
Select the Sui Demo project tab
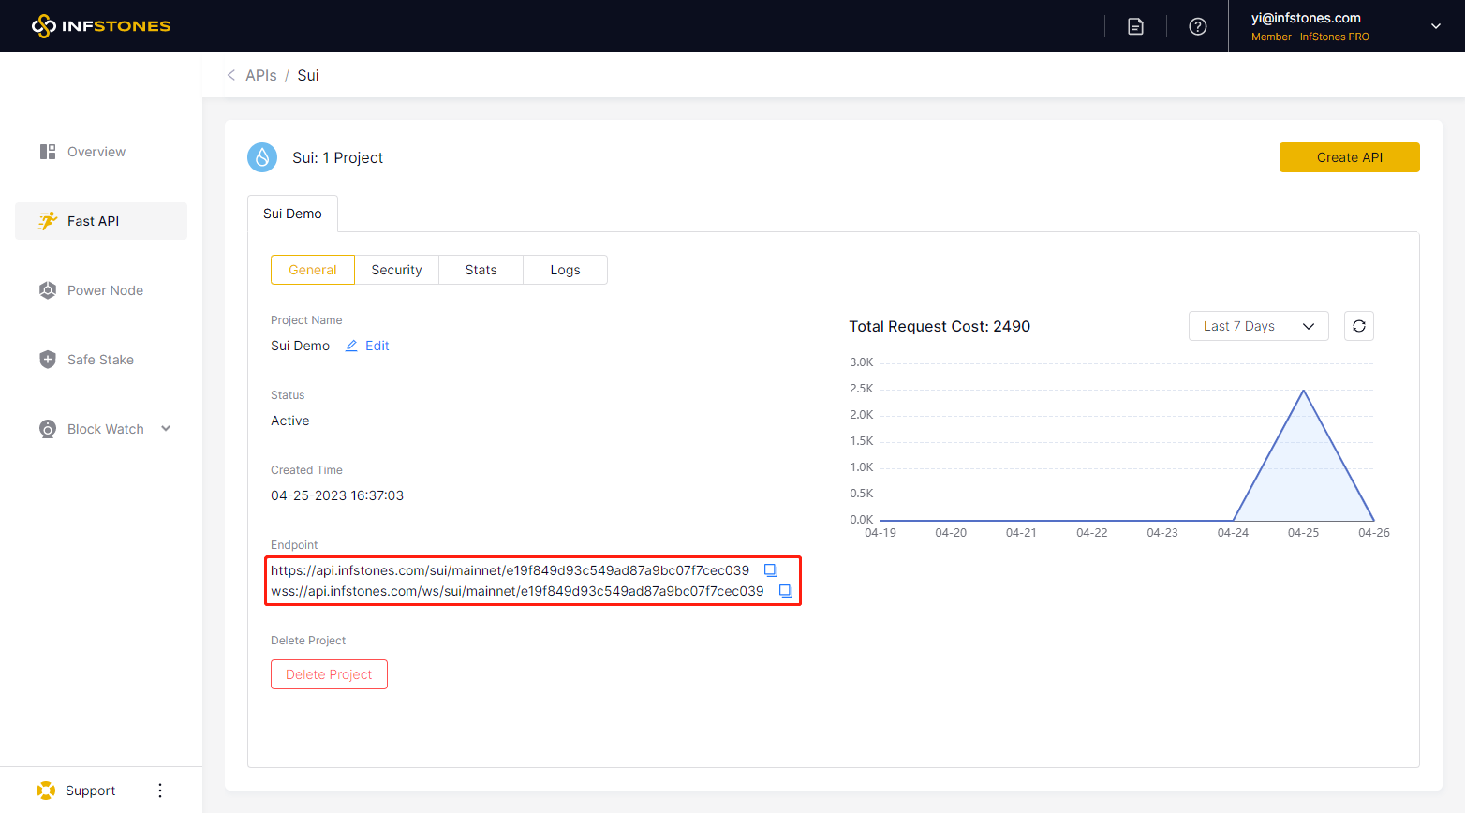[292, 214]
